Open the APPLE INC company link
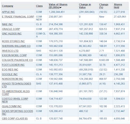130x124 pixels. click(x=8, y=12)
